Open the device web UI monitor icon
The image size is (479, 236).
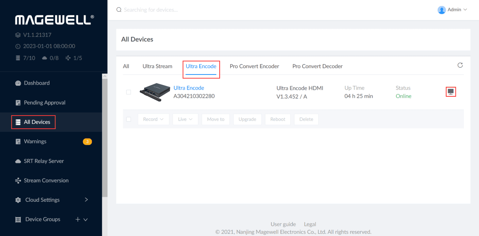tap(451, 91)
